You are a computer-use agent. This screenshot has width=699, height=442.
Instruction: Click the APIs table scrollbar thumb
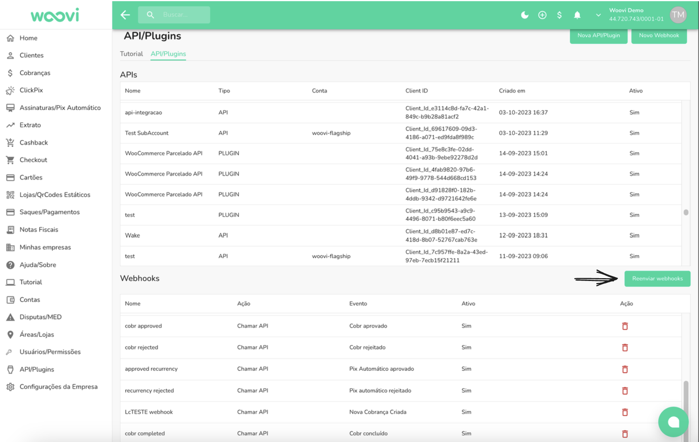[686, 212]
